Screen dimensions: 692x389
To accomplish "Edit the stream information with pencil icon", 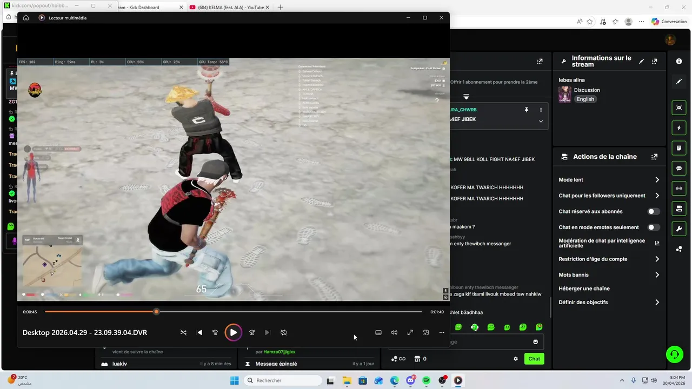I will coord(642,62).
